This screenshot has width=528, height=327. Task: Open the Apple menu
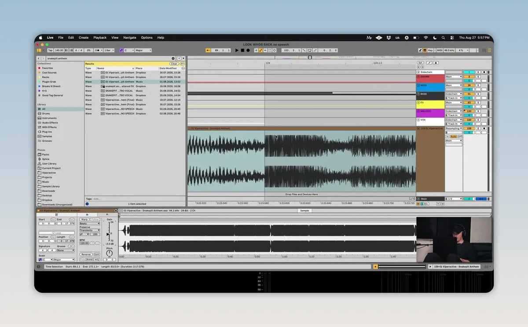tap(40, 38)
